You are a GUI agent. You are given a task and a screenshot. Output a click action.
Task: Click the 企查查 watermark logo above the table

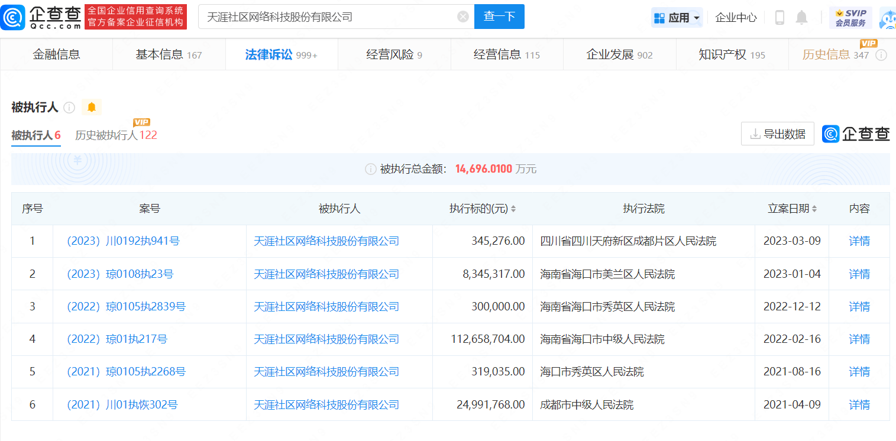tap(856, 134)
